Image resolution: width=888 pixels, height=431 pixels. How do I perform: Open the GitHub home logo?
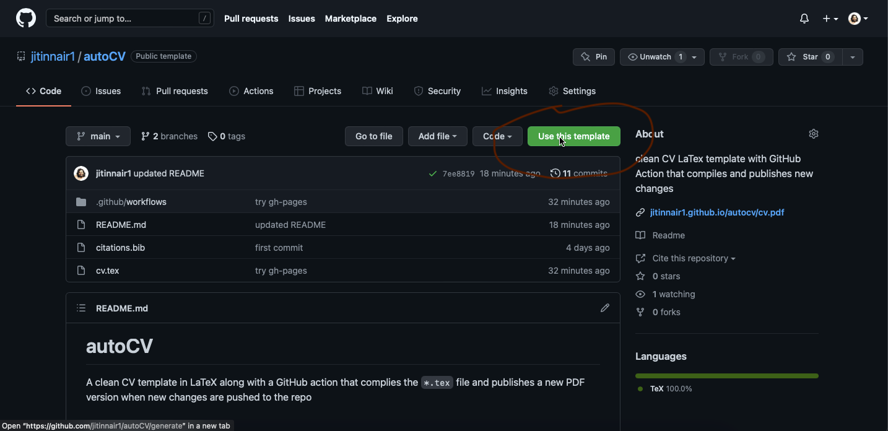click(26, 19)
